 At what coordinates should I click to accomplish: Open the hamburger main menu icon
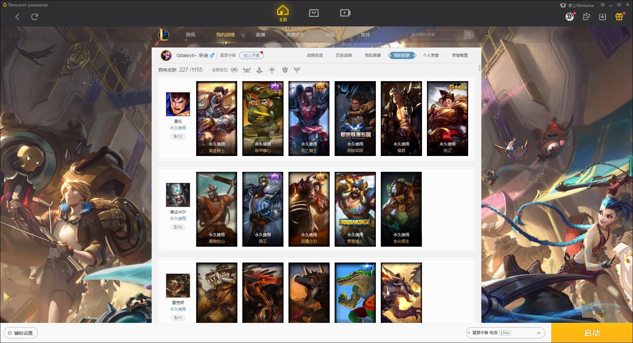603,5
